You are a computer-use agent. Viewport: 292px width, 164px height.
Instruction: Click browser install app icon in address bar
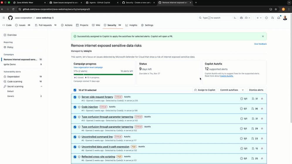271,9
